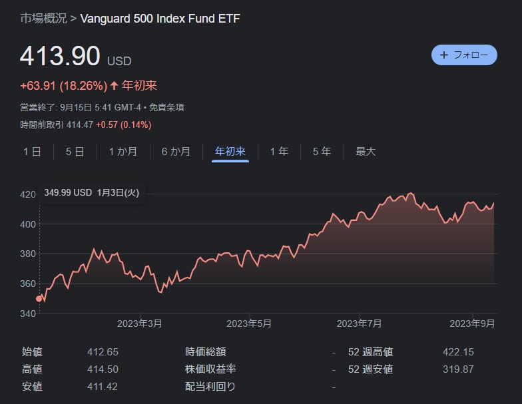Select the 5日 range tab
Viewport: 522px width, 404px height.
point(75,152)
